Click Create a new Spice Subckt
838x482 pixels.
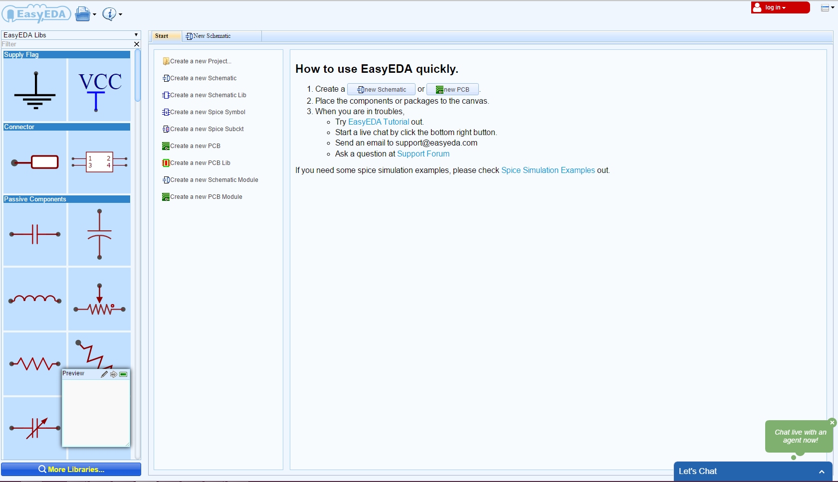click(203, 129)
